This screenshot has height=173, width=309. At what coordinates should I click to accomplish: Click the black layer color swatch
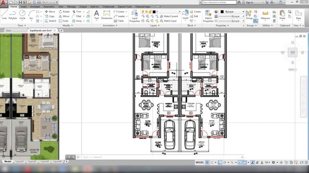click(x=154, y=12)
